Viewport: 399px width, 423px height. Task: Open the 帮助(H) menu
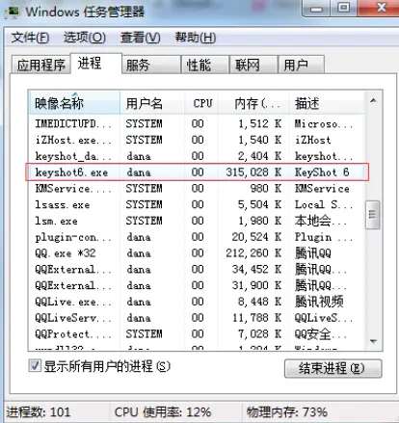click(x=196, y=38)
